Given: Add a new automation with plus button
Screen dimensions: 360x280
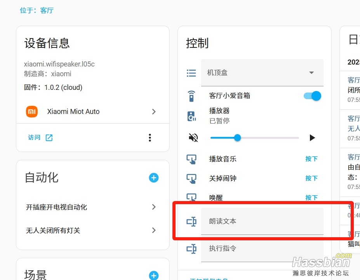Looking at the screenshot, I should 154,178.
